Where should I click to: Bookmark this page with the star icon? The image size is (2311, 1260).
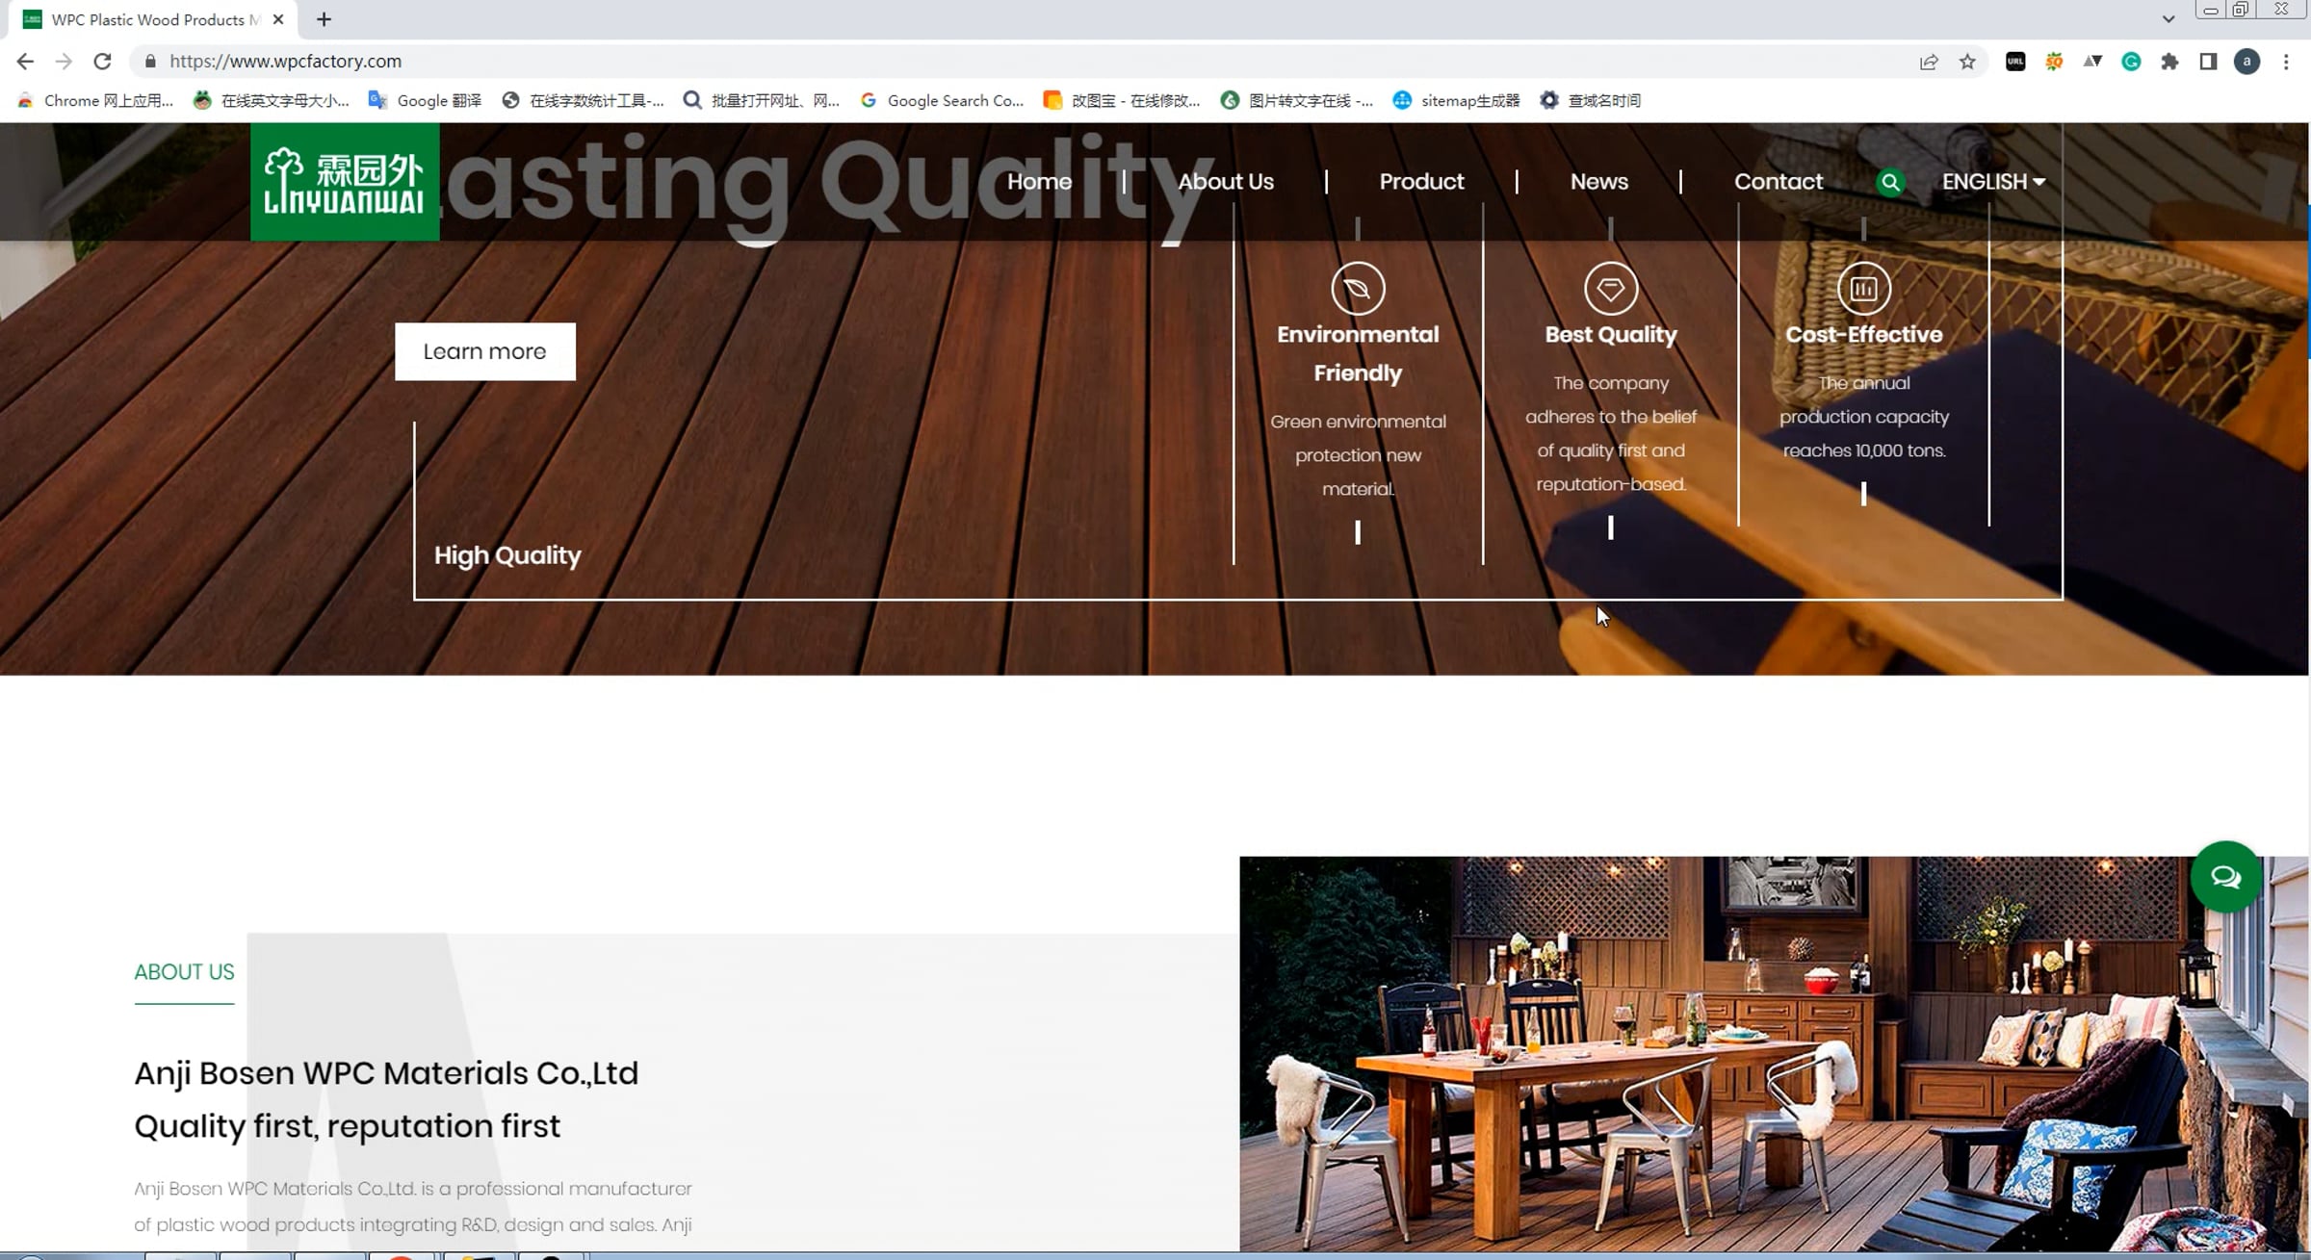(x=1967, y=62)
